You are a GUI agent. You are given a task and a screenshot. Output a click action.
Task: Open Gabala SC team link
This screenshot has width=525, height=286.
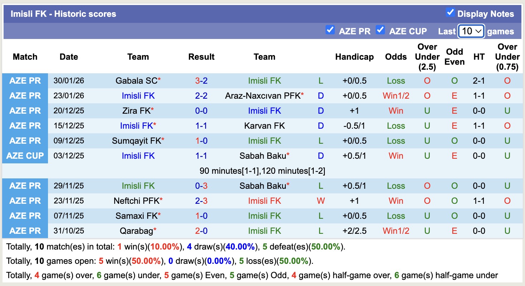click(136, 81)
